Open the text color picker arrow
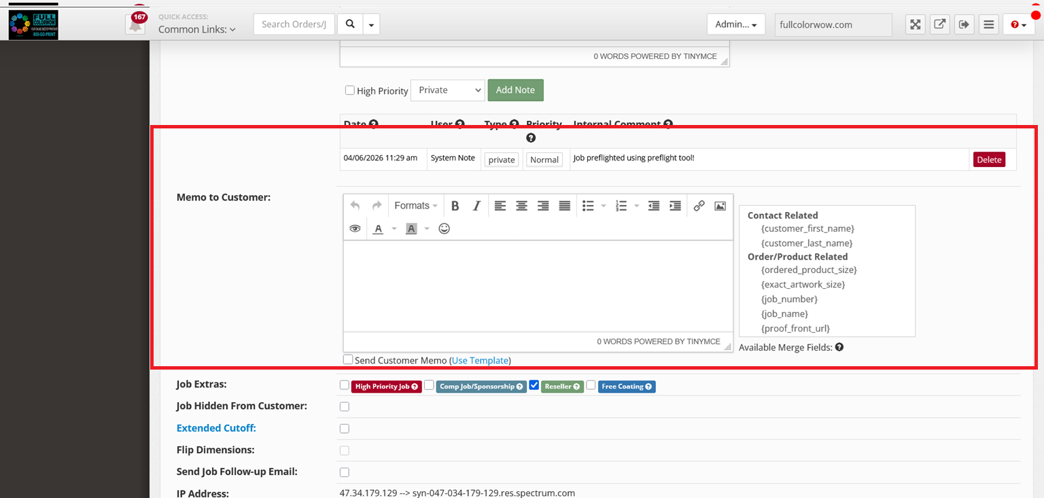This screenshot has width=1044, height=498. 394,229
